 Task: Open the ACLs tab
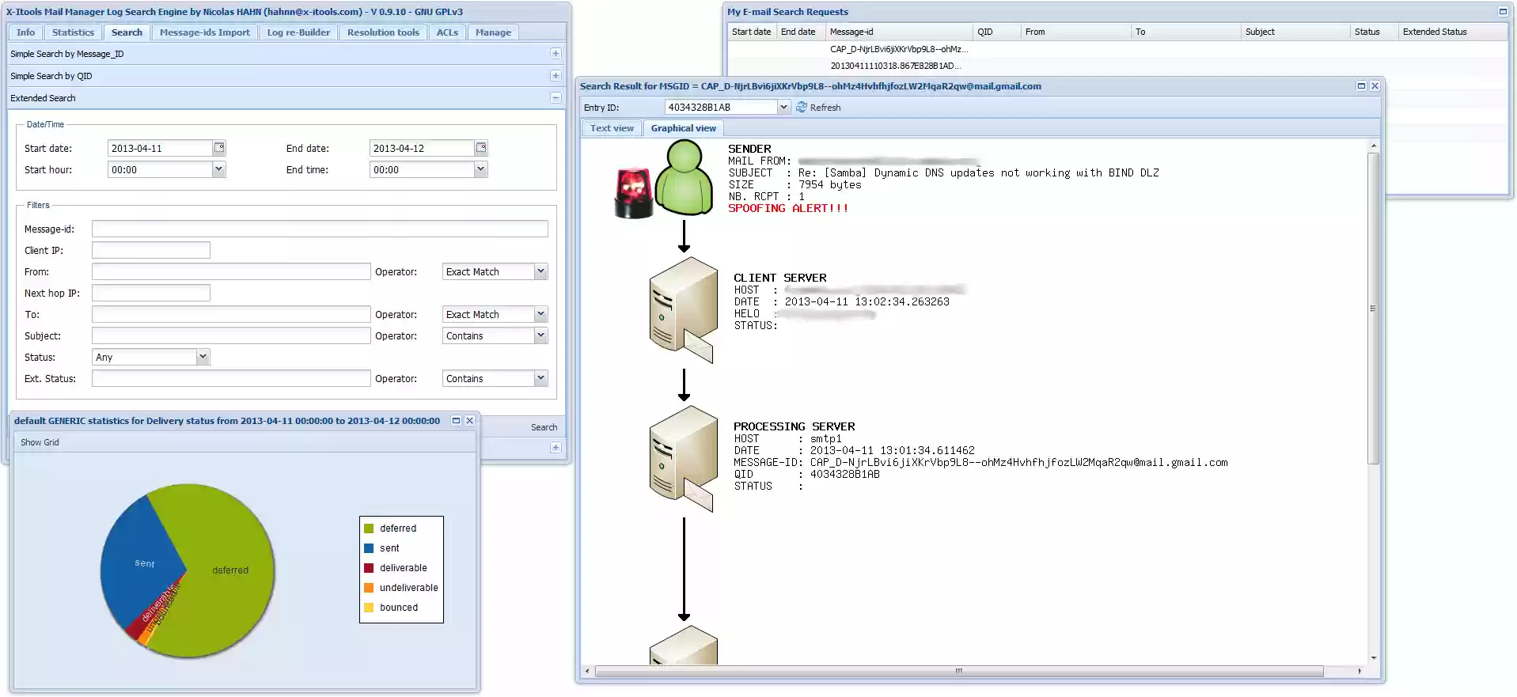coord(447,32)
